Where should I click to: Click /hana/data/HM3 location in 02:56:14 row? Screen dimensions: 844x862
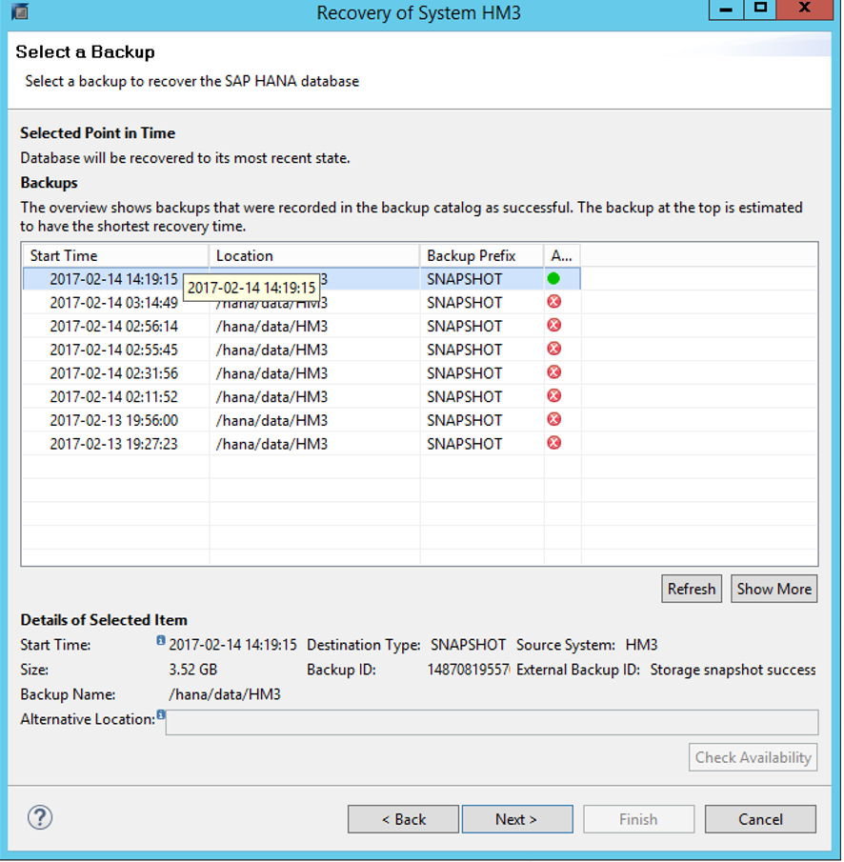point(271,327)
